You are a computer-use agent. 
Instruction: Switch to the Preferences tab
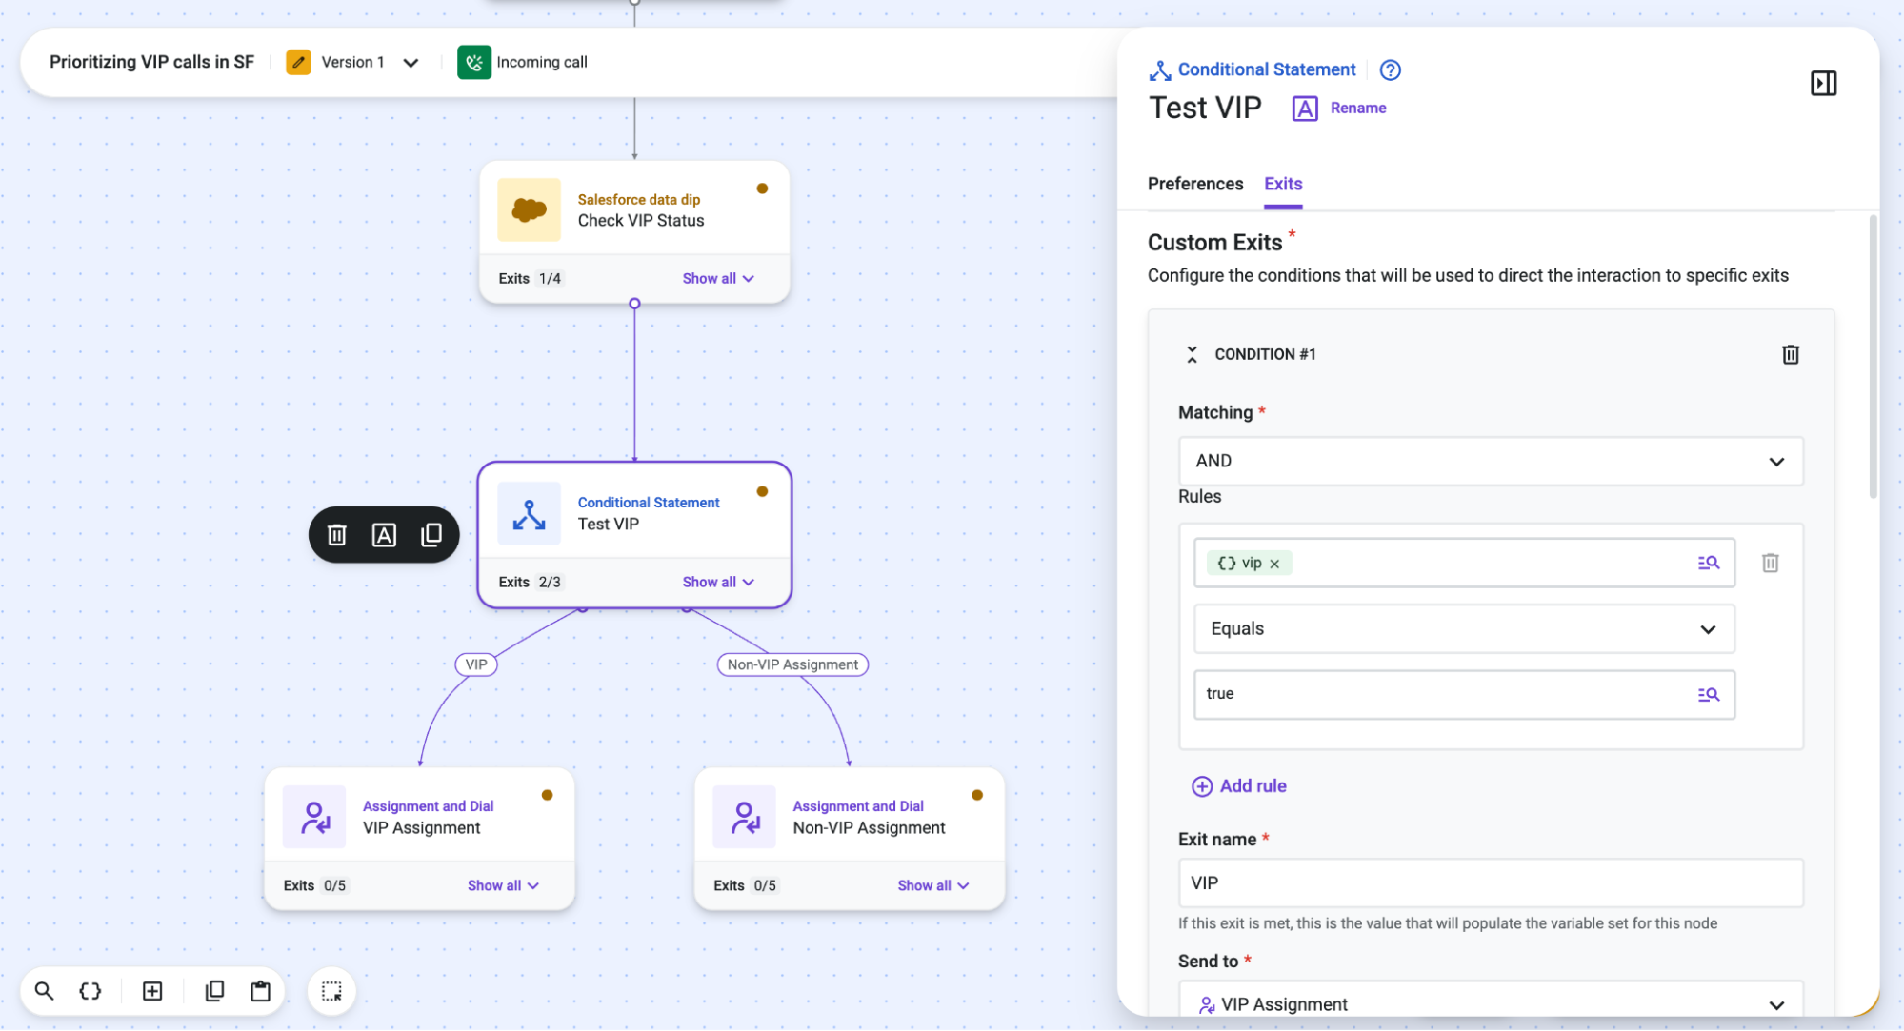[x=1194, y=184]
